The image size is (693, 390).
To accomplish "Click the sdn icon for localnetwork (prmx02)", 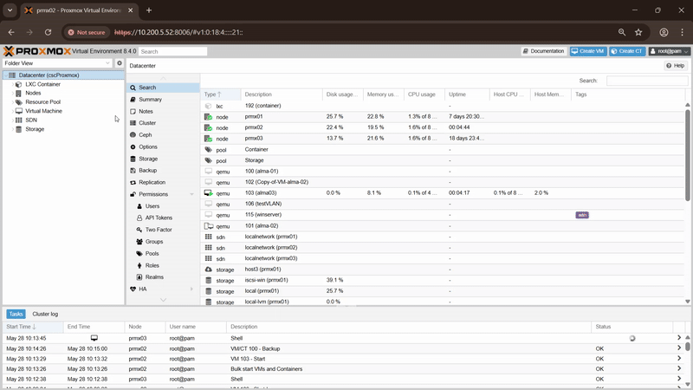I will pos(208,248).
